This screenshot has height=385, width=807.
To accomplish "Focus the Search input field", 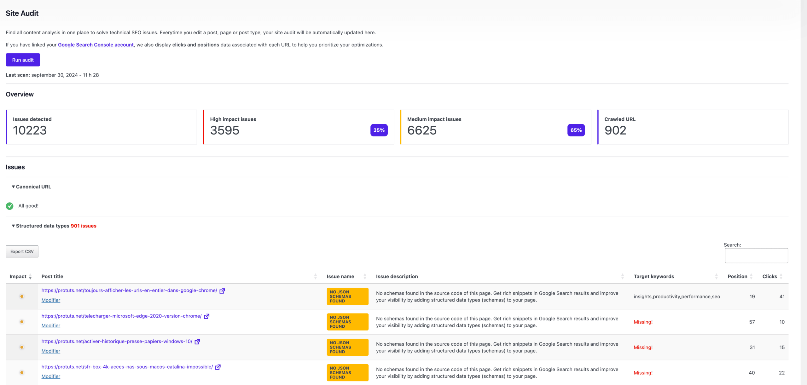I will [756, 256].
